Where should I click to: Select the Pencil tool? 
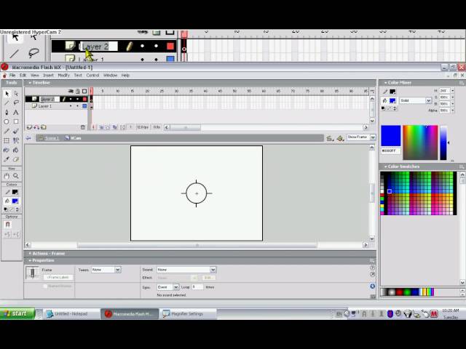[x=7, y=131]
